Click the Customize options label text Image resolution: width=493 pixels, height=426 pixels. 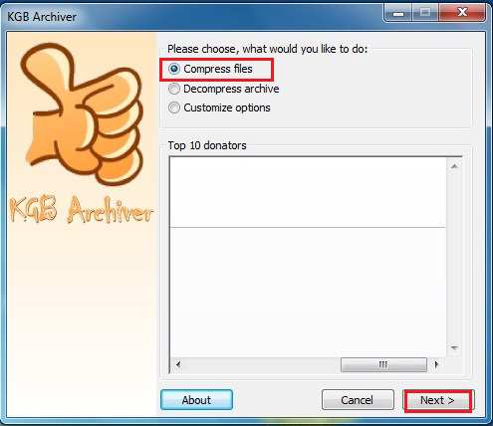pyautogui.click(x=227, y=107)
